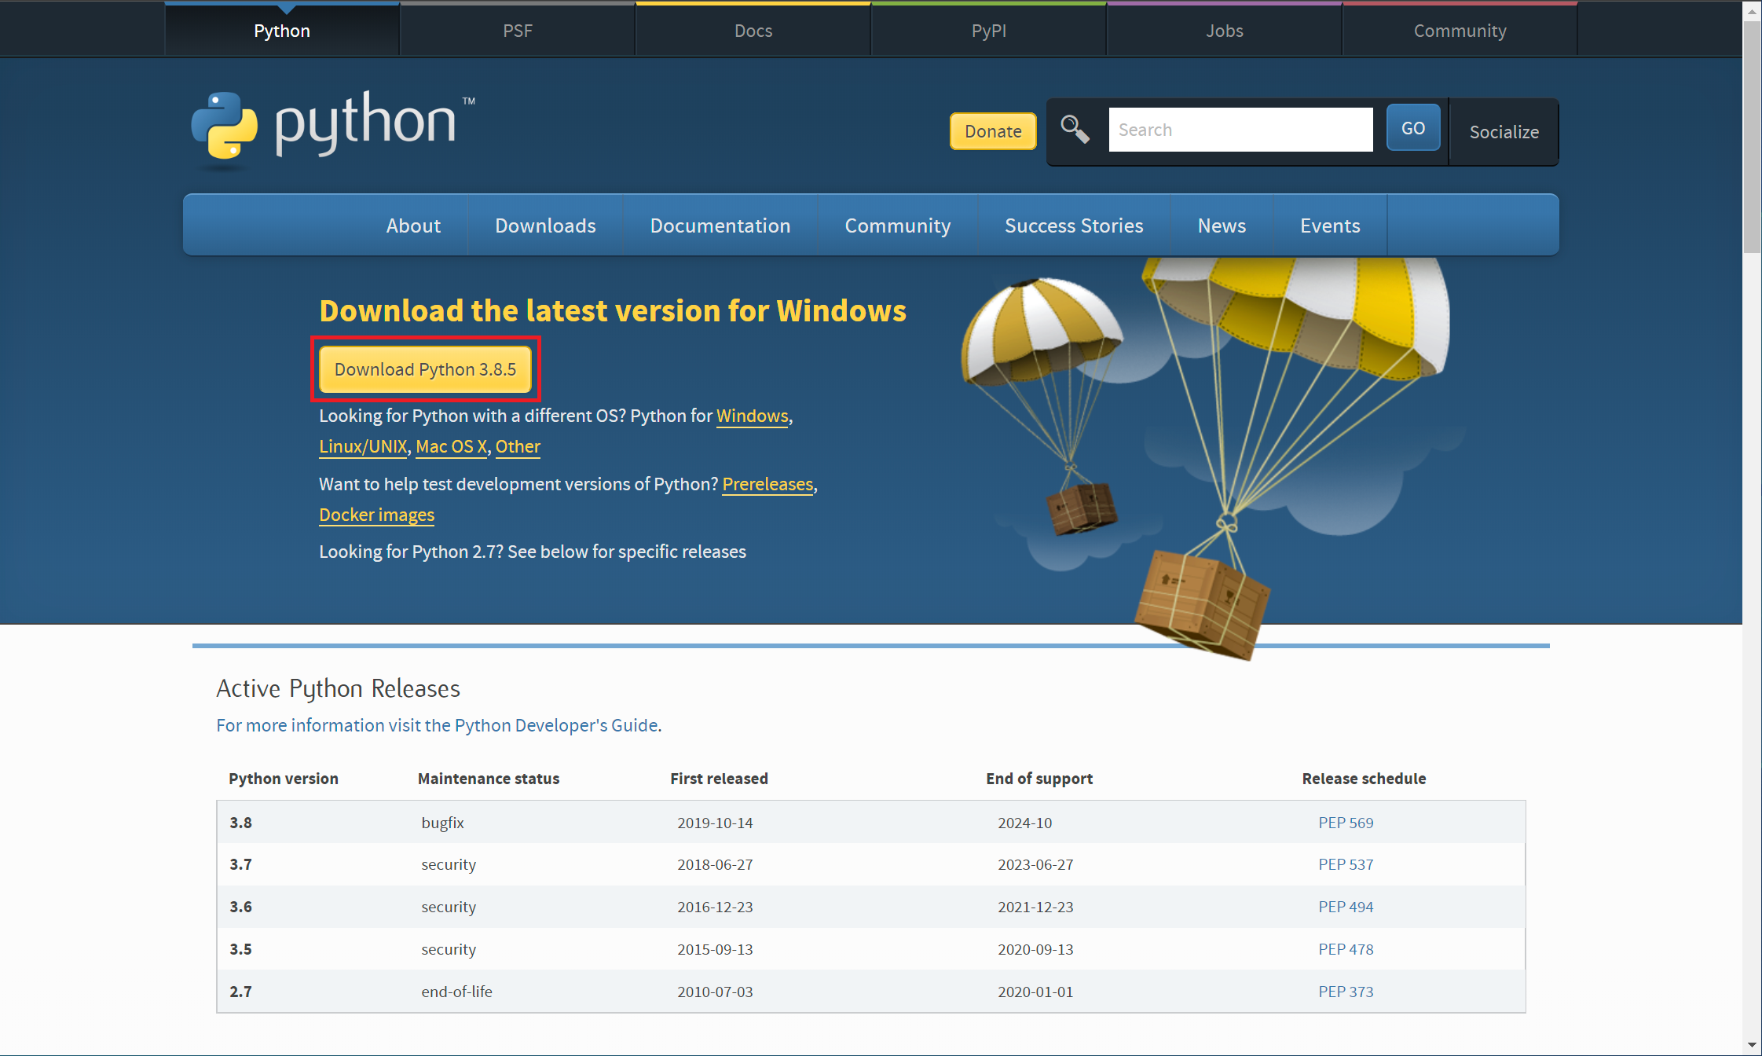Open PEP 569 release schedule

pyautogui.click(x=1345, y=823)
